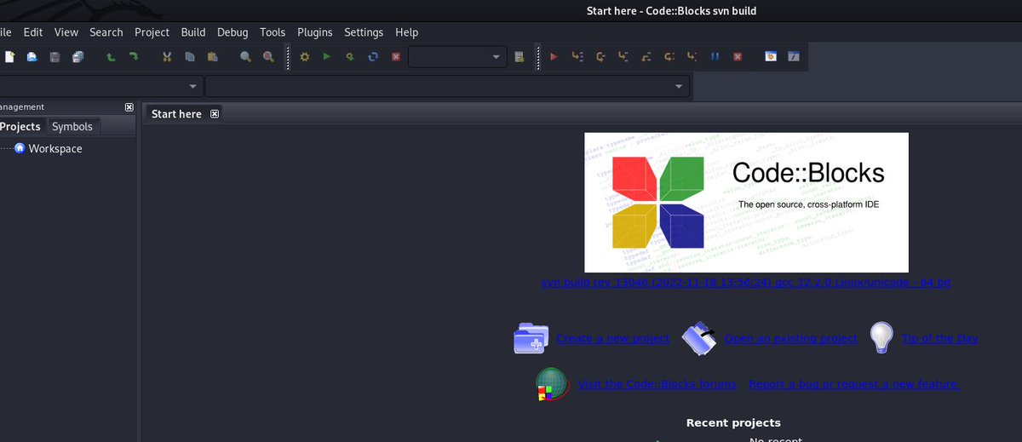Screen dimensions: 1022x442
Task: Close the Management panel
Action: coord(129,107)
